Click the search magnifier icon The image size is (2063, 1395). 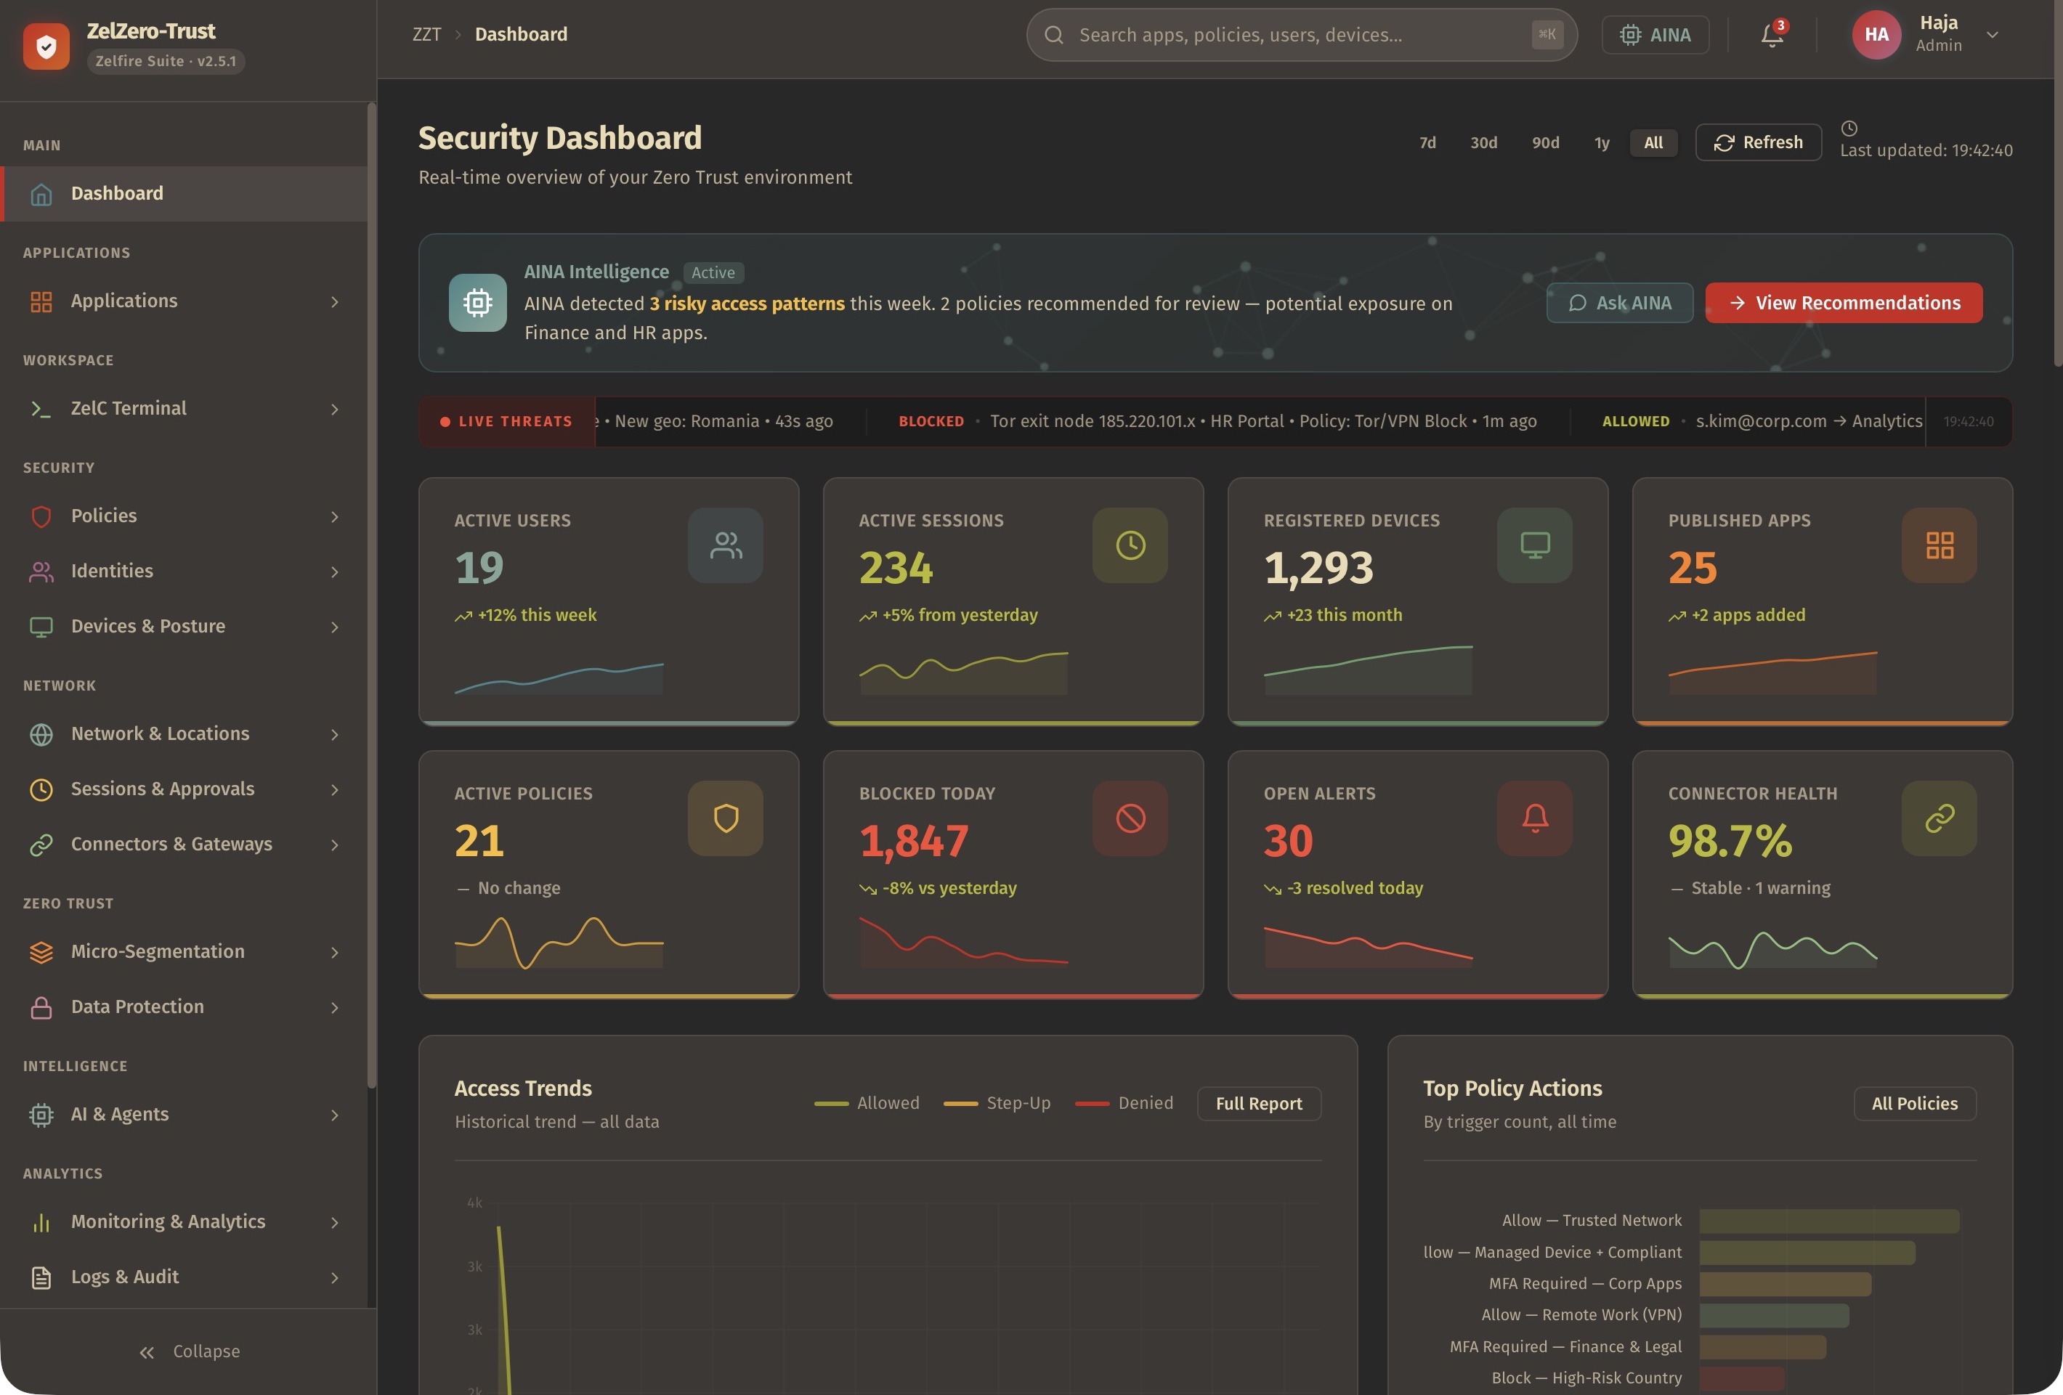[x=1054, y=35]
